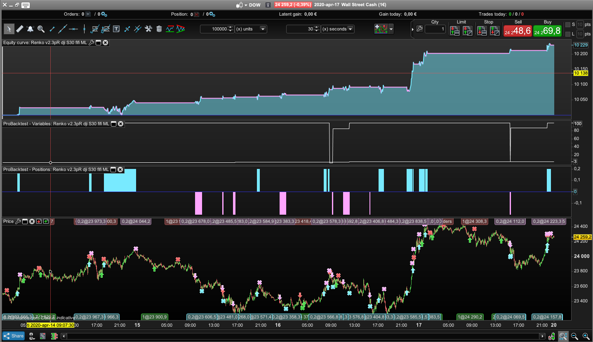Screen dimensions: 593x342
Task: Expand the indicator button dropdown arrow
Action: (391, 29)
